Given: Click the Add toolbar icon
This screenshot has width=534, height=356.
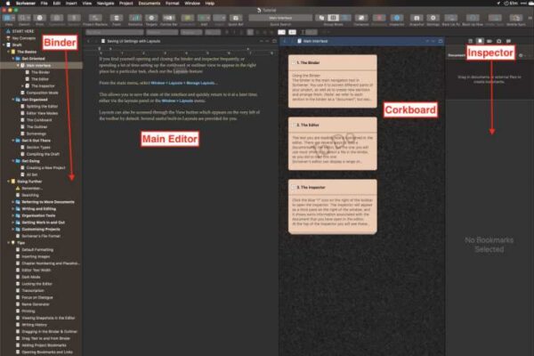Looking at the screenshot, I should click(x=204, y=18).
